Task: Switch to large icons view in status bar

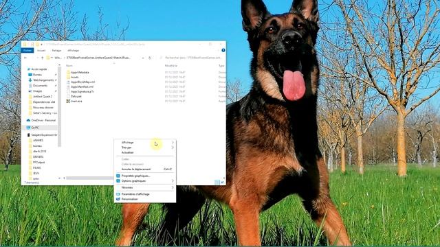Action: pyautogui.click(x=223, y=183)
